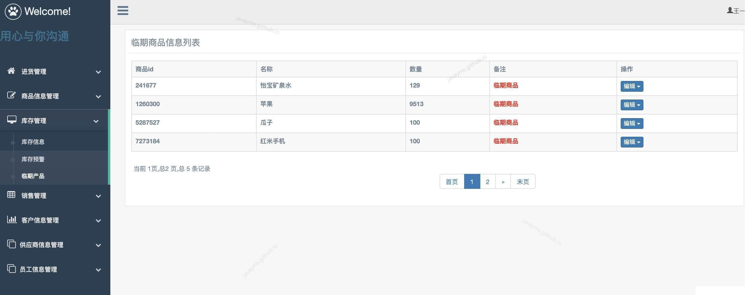Click quantity value 129
The image size is (746, 295).
click(415, 85)
